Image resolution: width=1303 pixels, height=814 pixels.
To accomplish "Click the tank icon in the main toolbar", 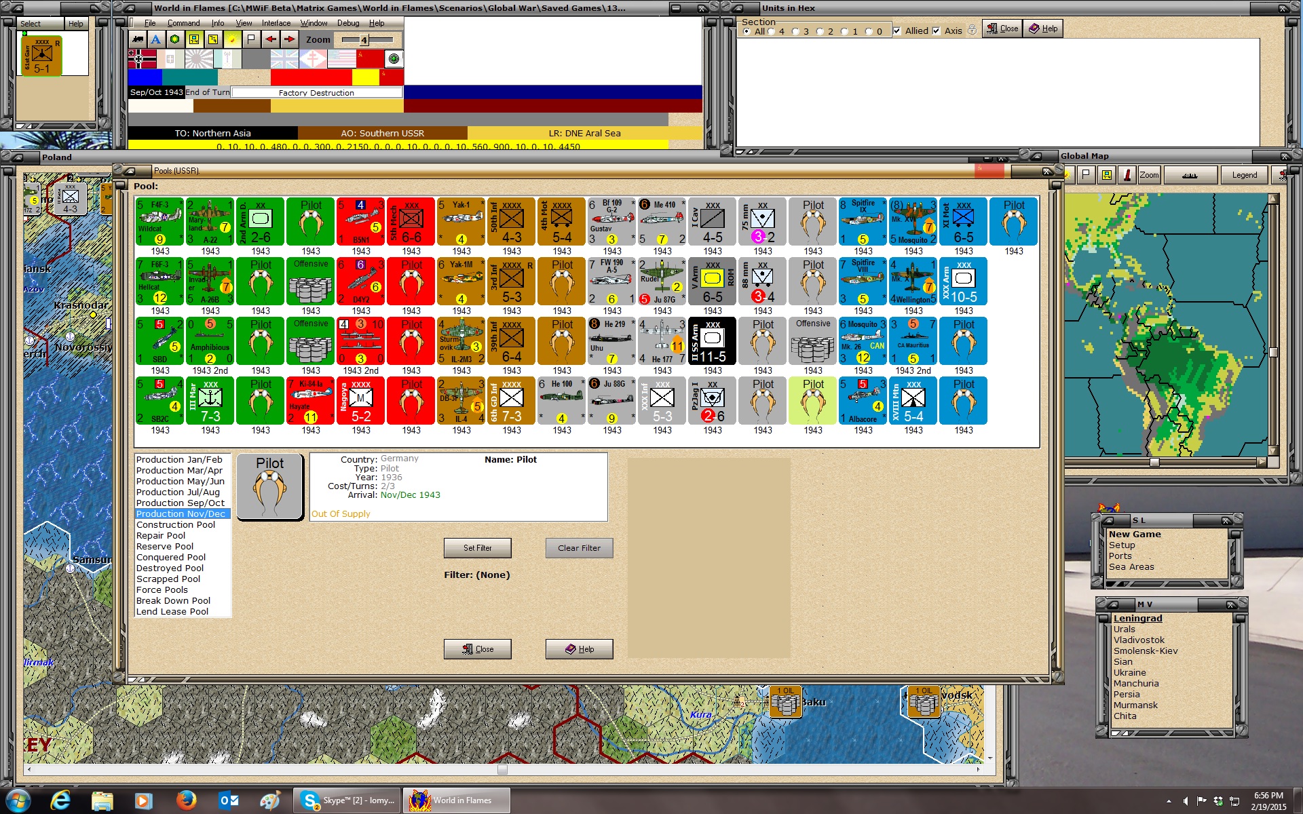I will (x=138, y=39).
